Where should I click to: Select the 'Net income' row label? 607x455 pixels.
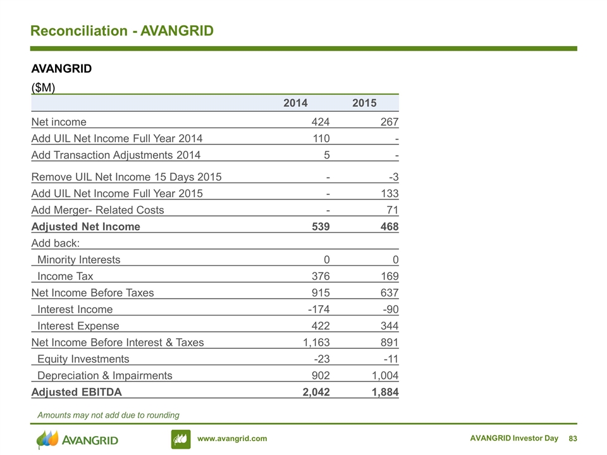click(59, 122)
